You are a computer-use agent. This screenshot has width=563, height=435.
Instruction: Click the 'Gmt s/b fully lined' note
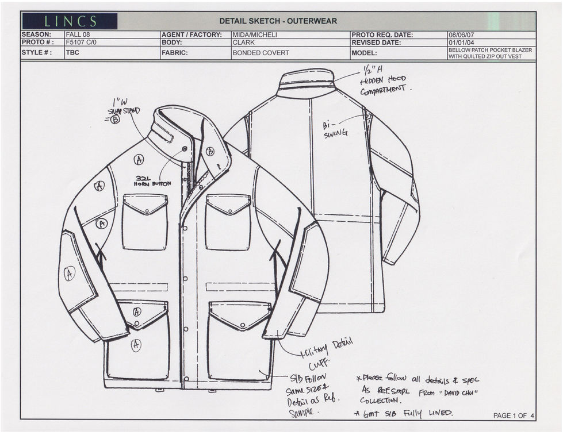click(404, 414)
